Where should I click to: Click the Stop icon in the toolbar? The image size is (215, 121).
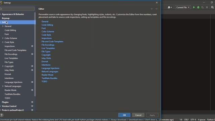[x=207, y=7]
